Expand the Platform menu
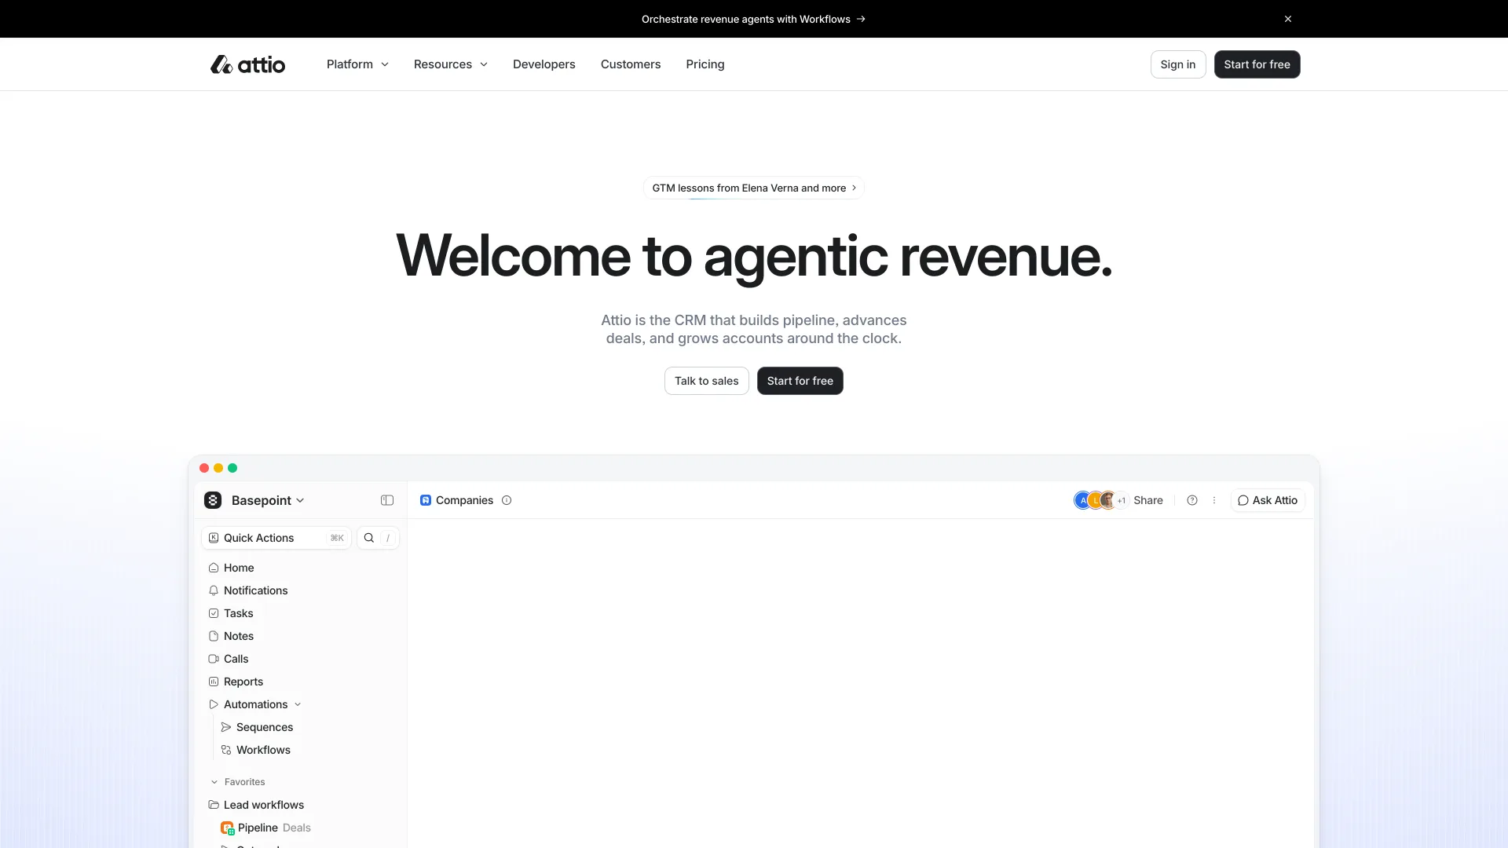The width and height of the screenshot is (1508, 848). 357,64
